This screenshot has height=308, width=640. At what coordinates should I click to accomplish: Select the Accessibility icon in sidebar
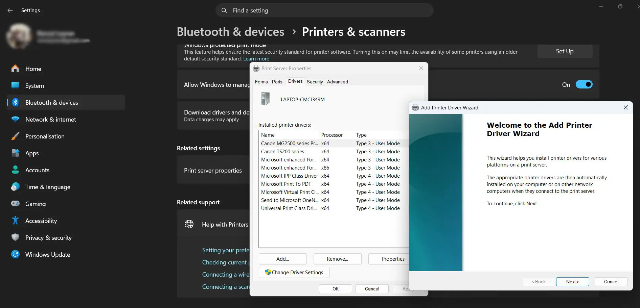[x=16, y=221]
